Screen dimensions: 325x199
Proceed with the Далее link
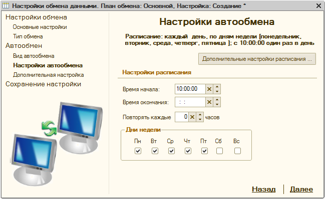coord(301,189)
